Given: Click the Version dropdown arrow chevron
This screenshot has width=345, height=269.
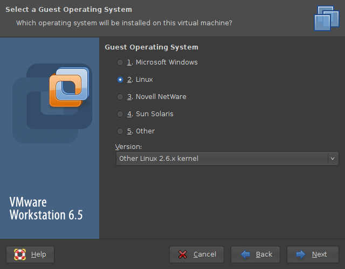Looking at the screenshot, I should 333,158.
